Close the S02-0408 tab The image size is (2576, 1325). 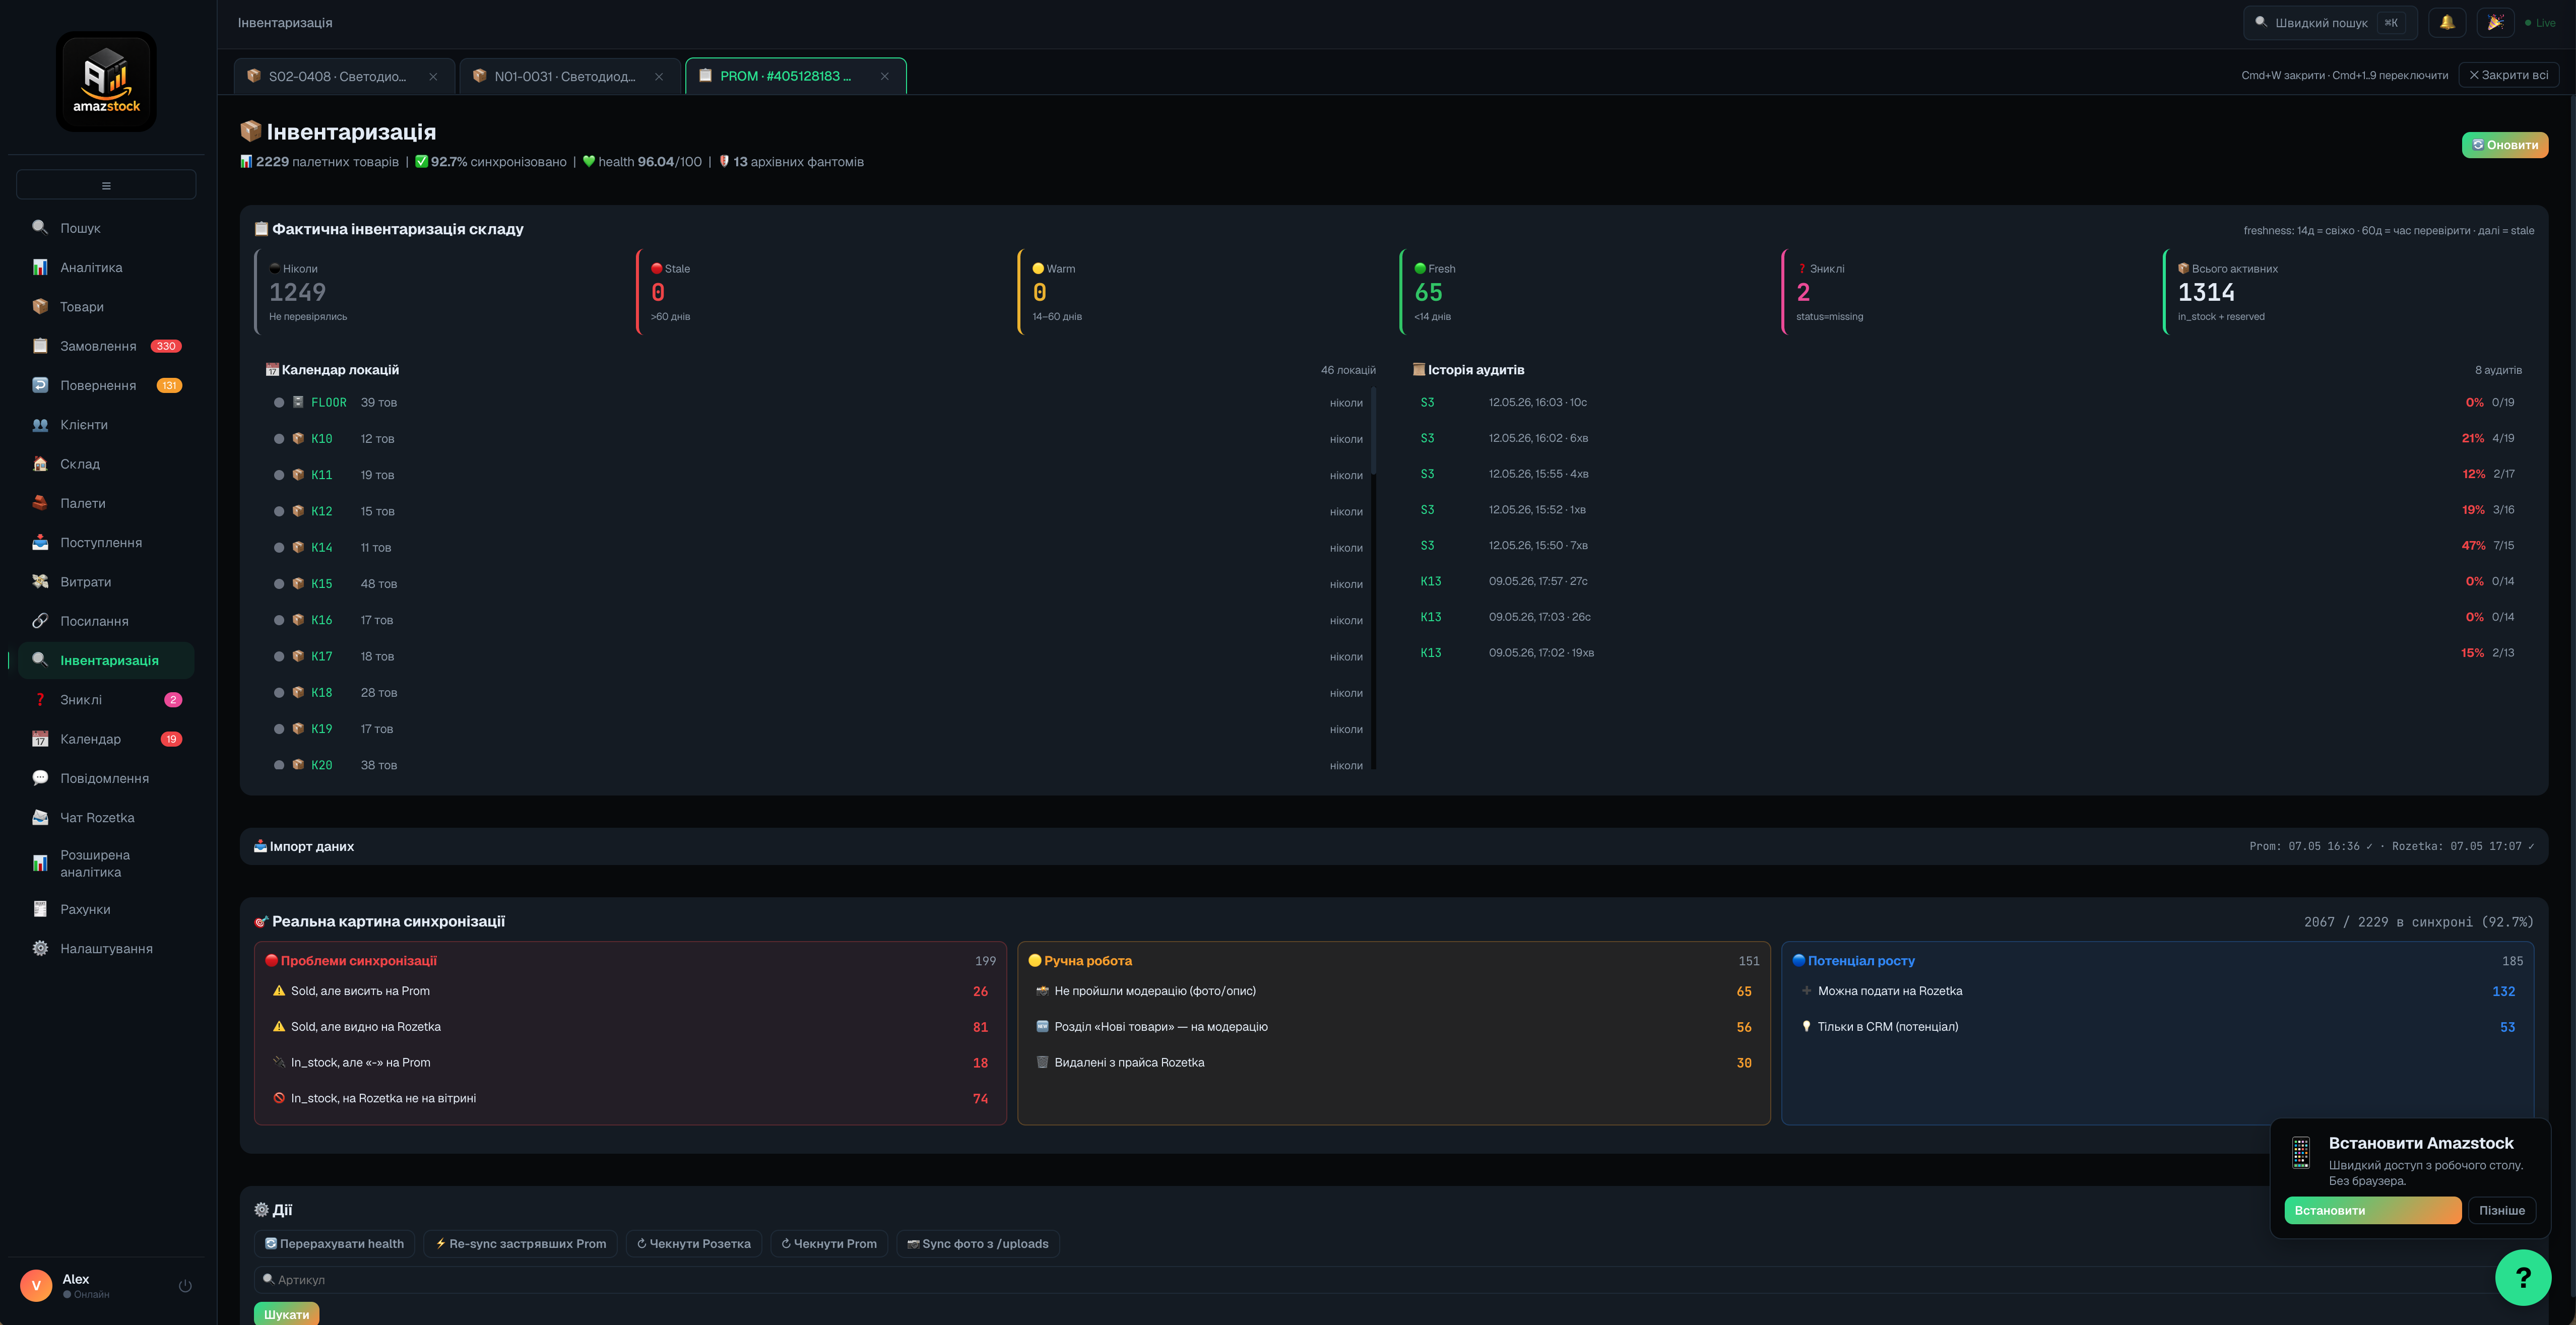[433, 76]
